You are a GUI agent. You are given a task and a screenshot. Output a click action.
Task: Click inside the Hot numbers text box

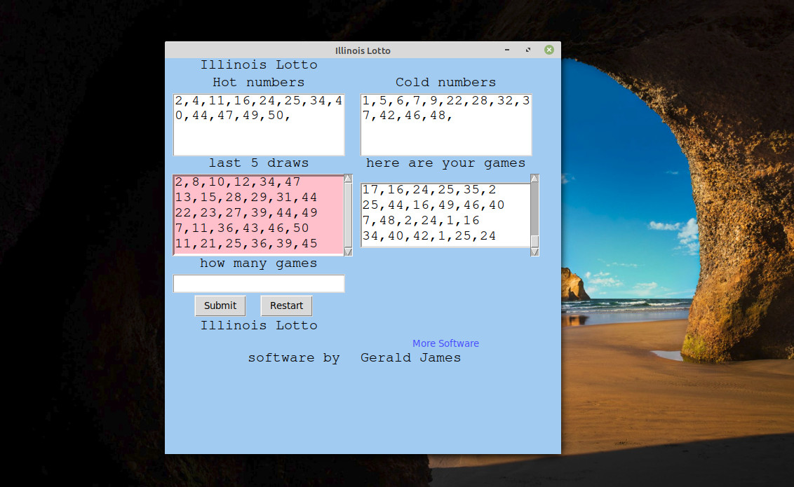click(x=259, y=125)
